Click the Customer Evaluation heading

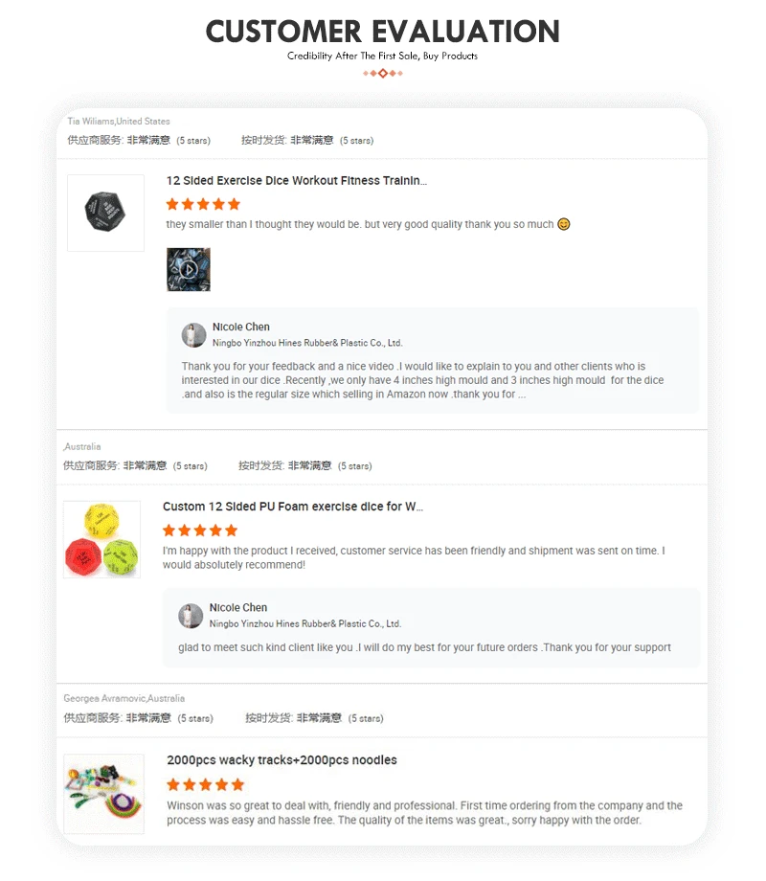tap(383, 32)
